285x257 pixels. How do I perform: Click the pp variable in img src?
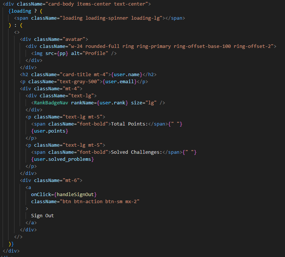(63, 53)
